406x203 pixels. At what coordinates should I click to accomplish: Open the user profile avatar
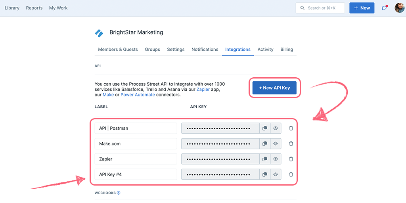click(399, 8)
